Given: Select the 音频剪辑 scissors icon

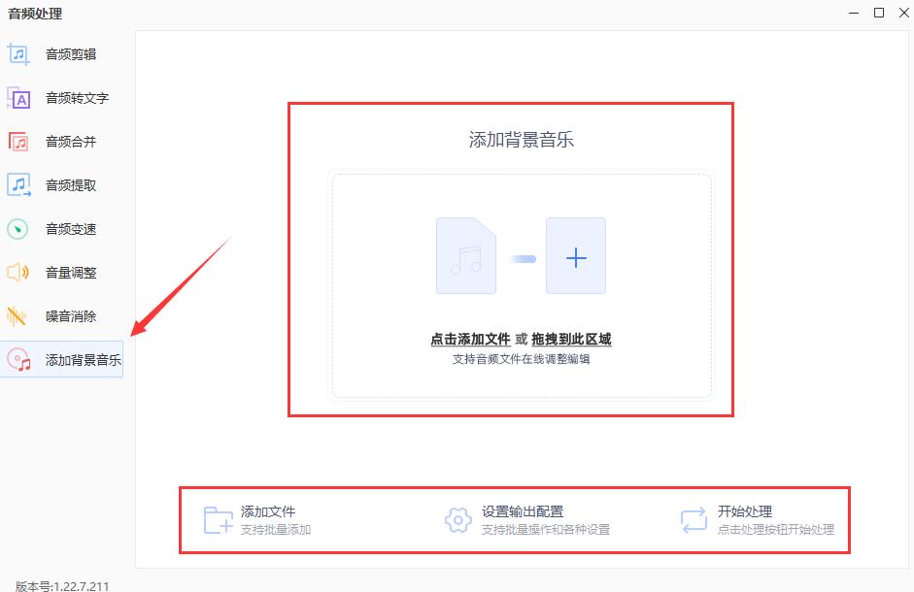Looking at the screenshot, I should [x=17, y=53].
